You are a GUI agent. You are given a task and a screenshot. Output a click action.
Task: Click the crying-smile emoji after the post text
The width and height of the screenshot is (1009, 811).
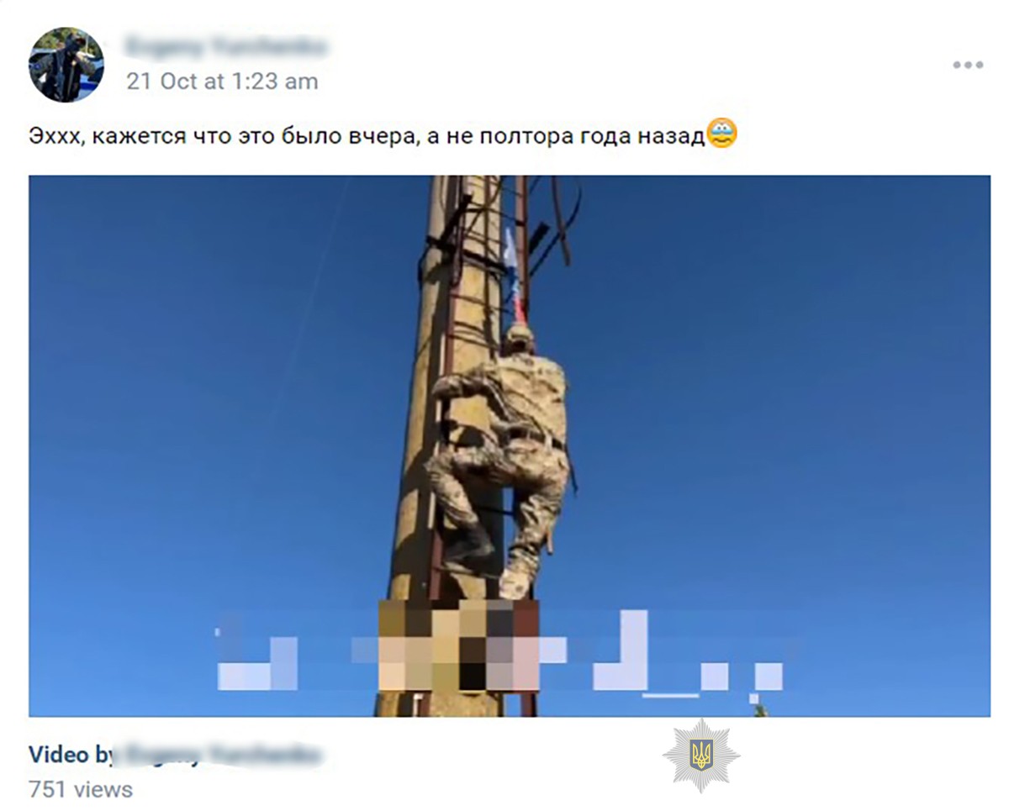pyautogui.click(x=721, y=134)
